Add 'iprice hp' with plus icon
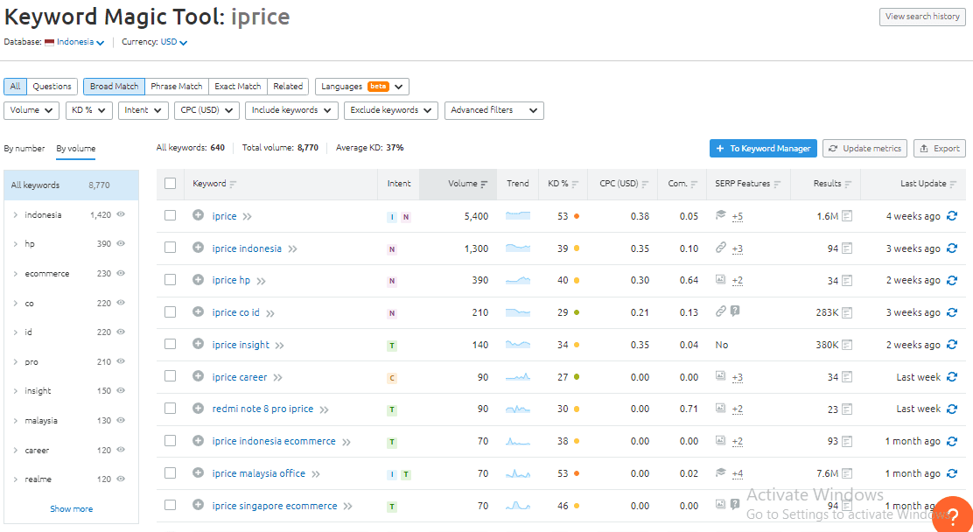This screenshot has height=532, width=973. (198, 280)
